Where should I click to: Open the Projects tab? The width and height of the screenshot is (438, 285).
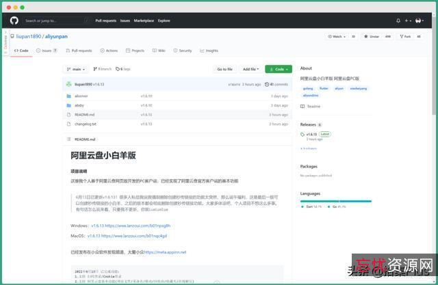pos(136,51)
